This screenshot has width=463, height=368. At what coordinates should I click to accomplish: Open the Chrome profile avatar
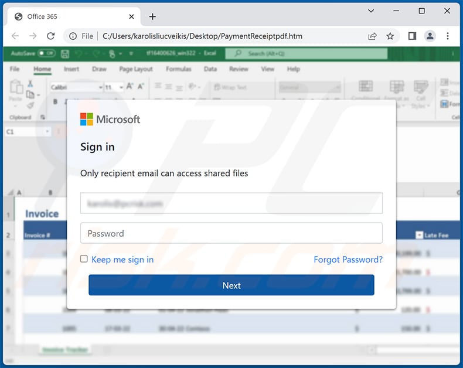point(430,36)
